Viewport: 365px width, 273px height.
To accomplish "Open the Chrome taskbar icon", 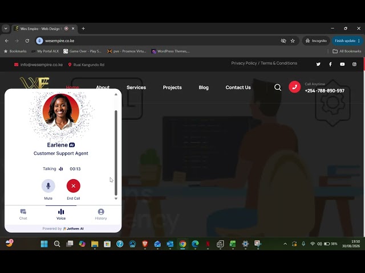I will (x=182, y=244).
